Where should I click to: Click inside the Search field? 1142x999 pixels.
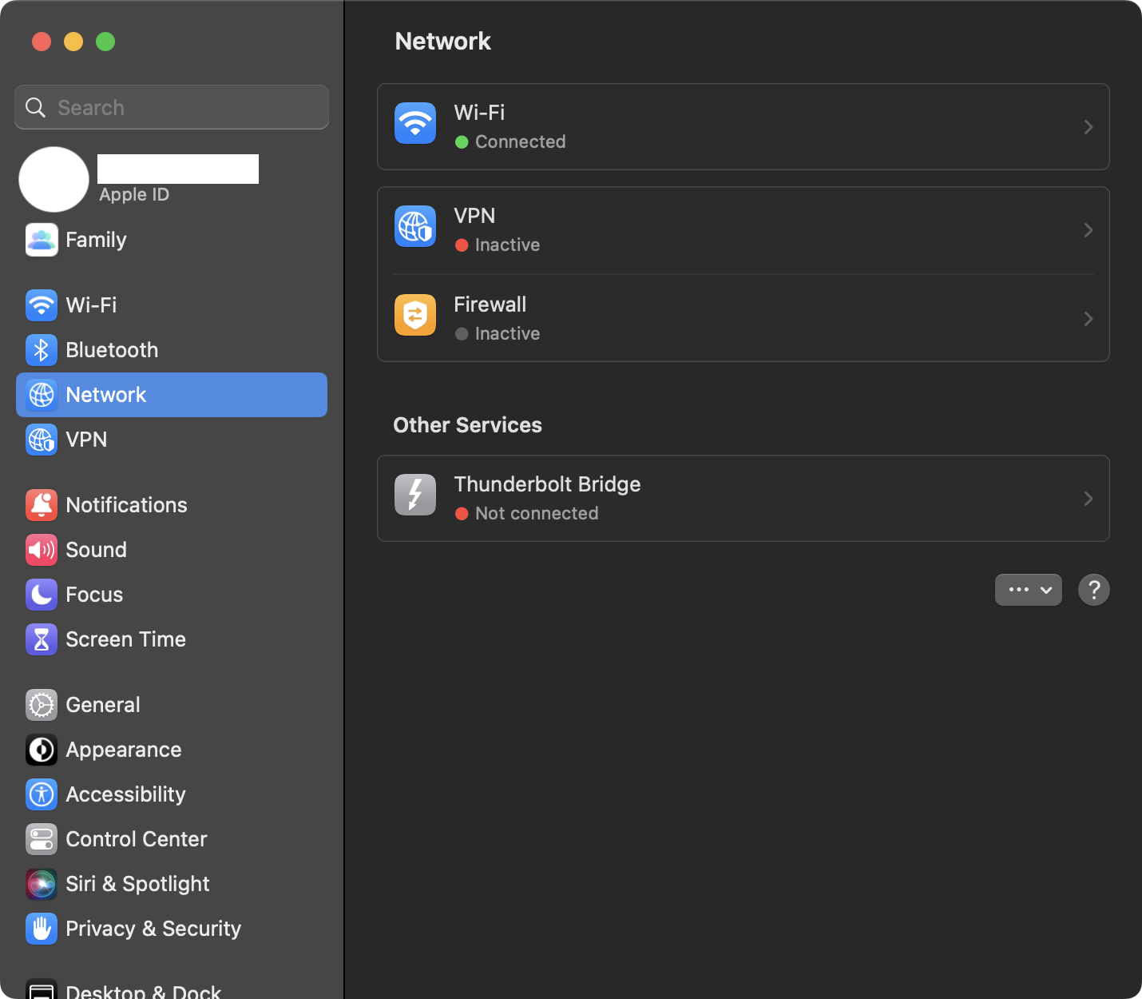171,106
